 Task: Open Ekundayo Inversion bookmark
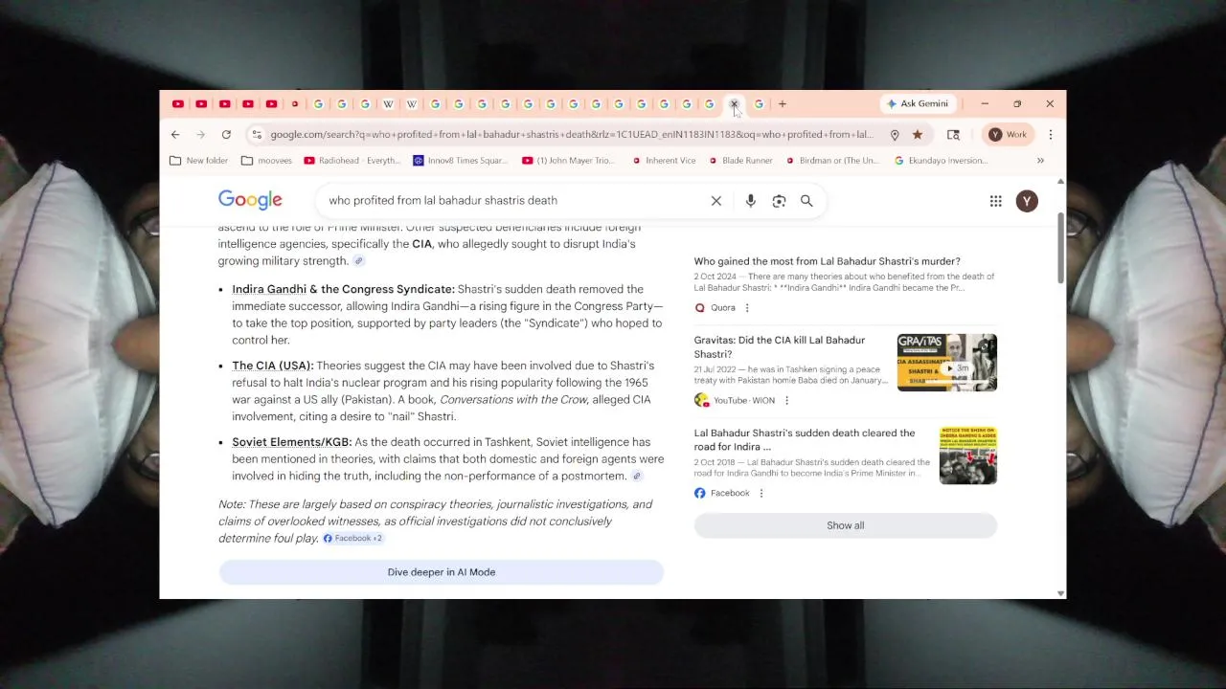941,161
